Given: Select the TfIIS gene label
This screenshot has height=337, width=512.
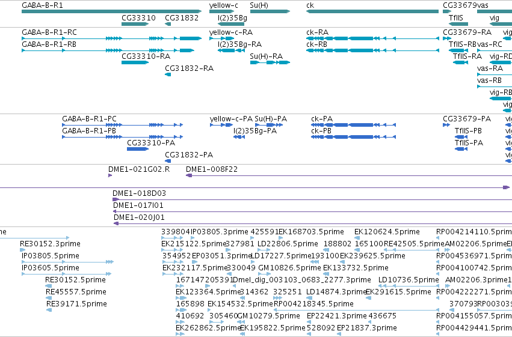Looking at the screenshot, I should [x=456, y=18].
